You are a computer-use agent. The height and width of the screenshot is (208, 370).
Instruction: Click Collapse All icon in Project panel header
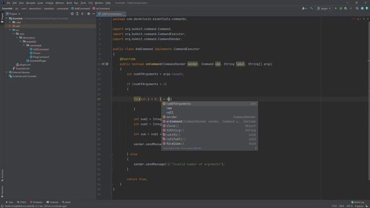tap(82, 14)
